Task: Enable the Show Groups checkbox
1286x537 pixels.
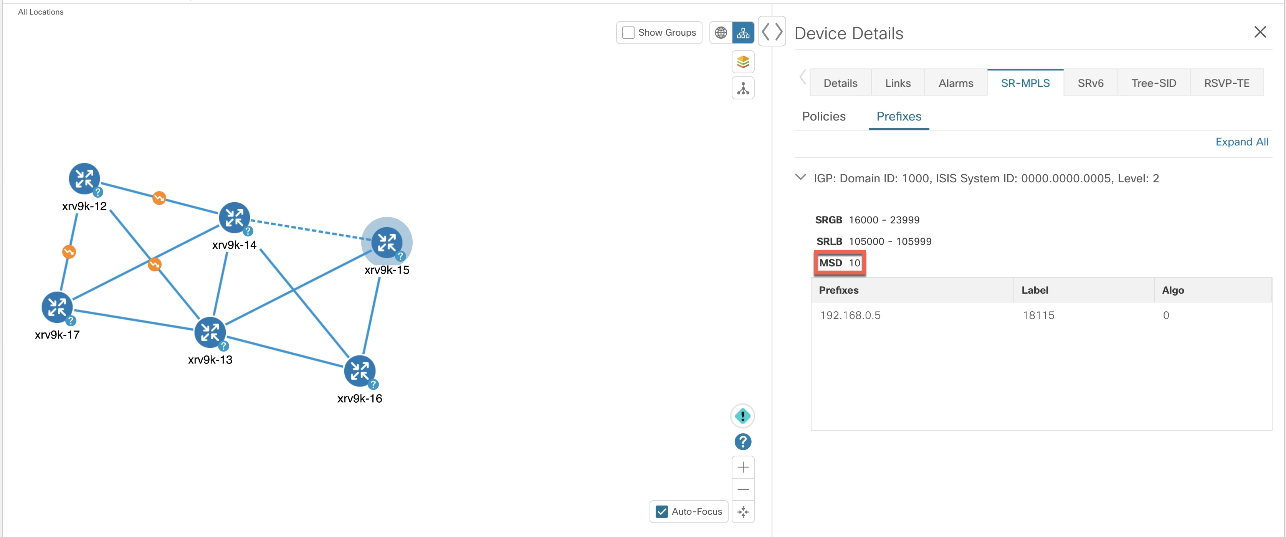Action: (x=628, y=33)
